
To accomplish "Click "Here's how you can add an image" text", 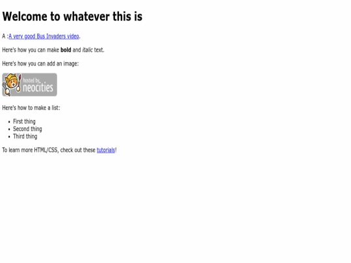I will pyautogui.click(x=40, y=64).
